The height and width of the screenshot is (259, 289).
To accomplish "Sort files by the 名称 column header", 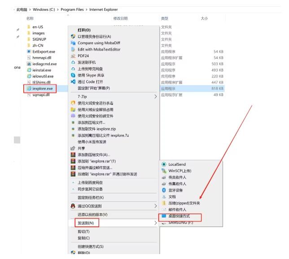I will click(30, 18).
